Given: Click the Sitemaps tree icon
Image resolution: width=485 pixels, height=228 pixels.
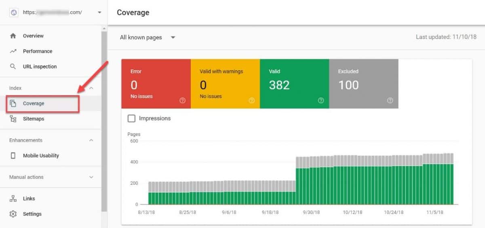Looking at the screenshot, I should coord(13,119).
